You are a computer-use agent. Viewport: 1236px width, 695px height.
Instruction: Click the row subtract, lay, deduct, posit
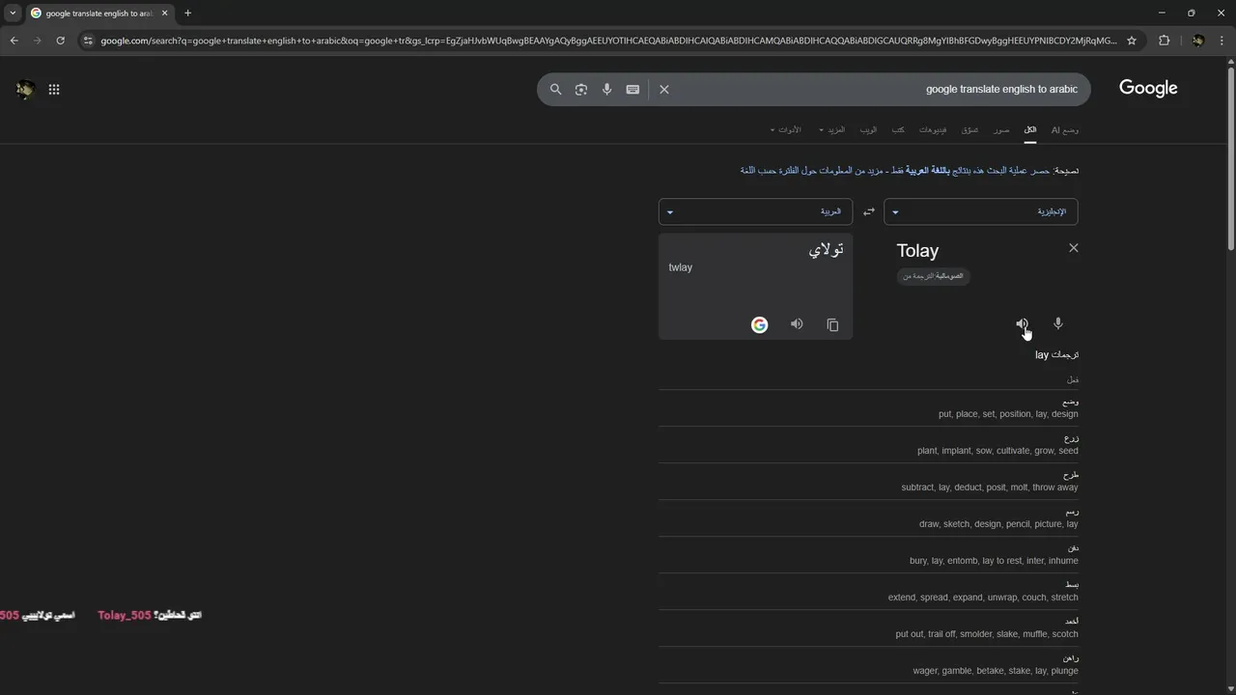click(869, 481)
